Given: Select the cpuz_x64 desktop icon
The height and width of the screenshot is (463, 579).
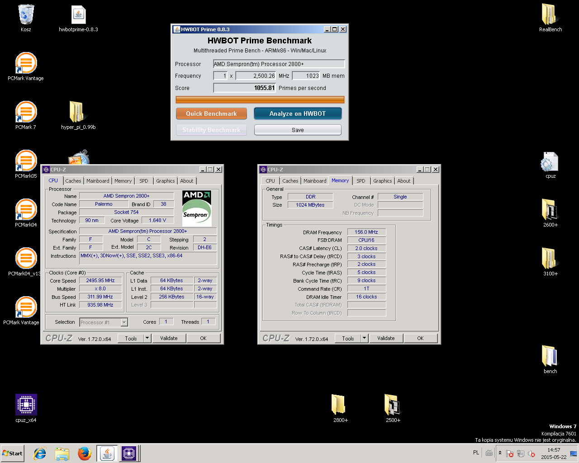Looking at the screenshot, I should pyautogui.click(x=26, y=405).
